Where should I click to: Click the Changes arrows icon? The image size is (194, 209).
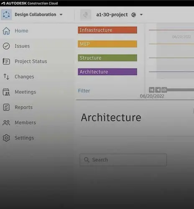6,76
